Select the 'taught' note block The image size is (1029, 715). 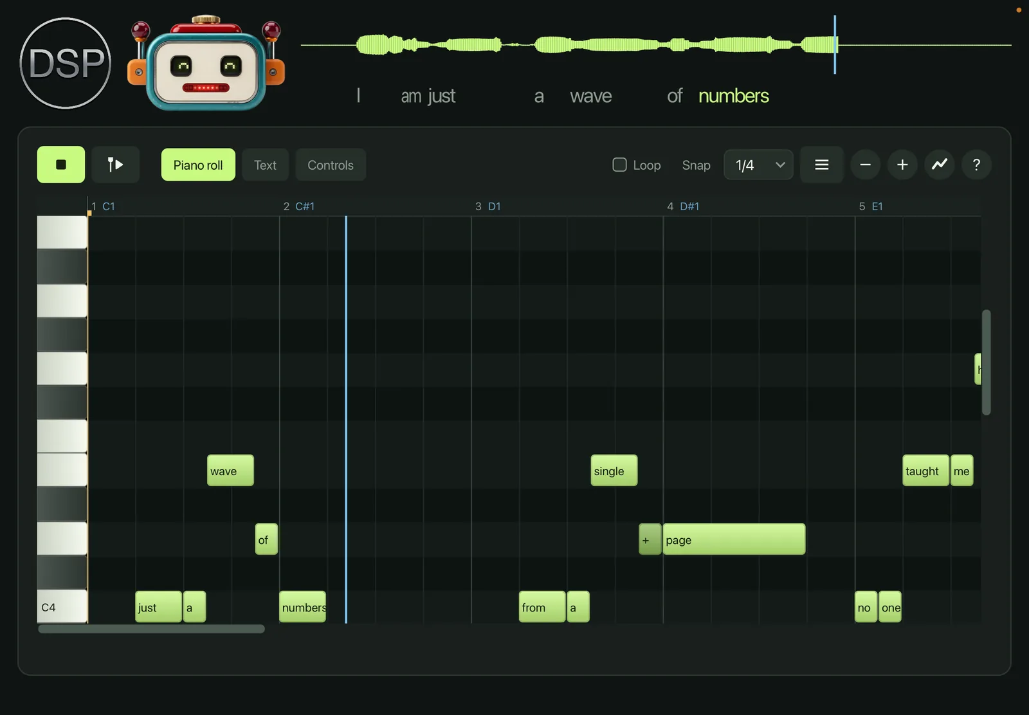point(925,471)
